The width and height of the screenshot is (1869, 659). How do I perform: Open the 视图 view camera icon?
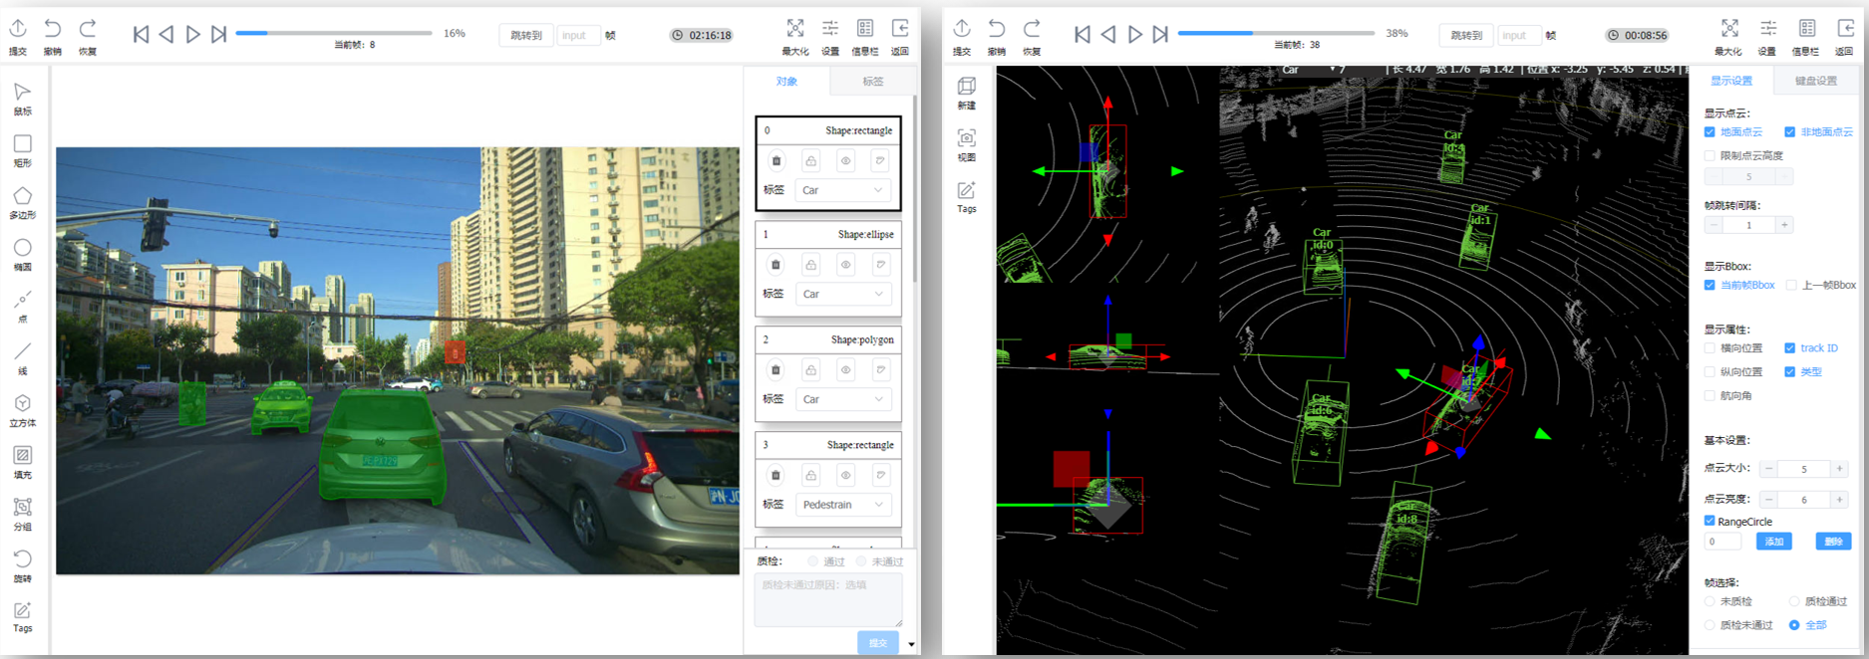point(966,139)
